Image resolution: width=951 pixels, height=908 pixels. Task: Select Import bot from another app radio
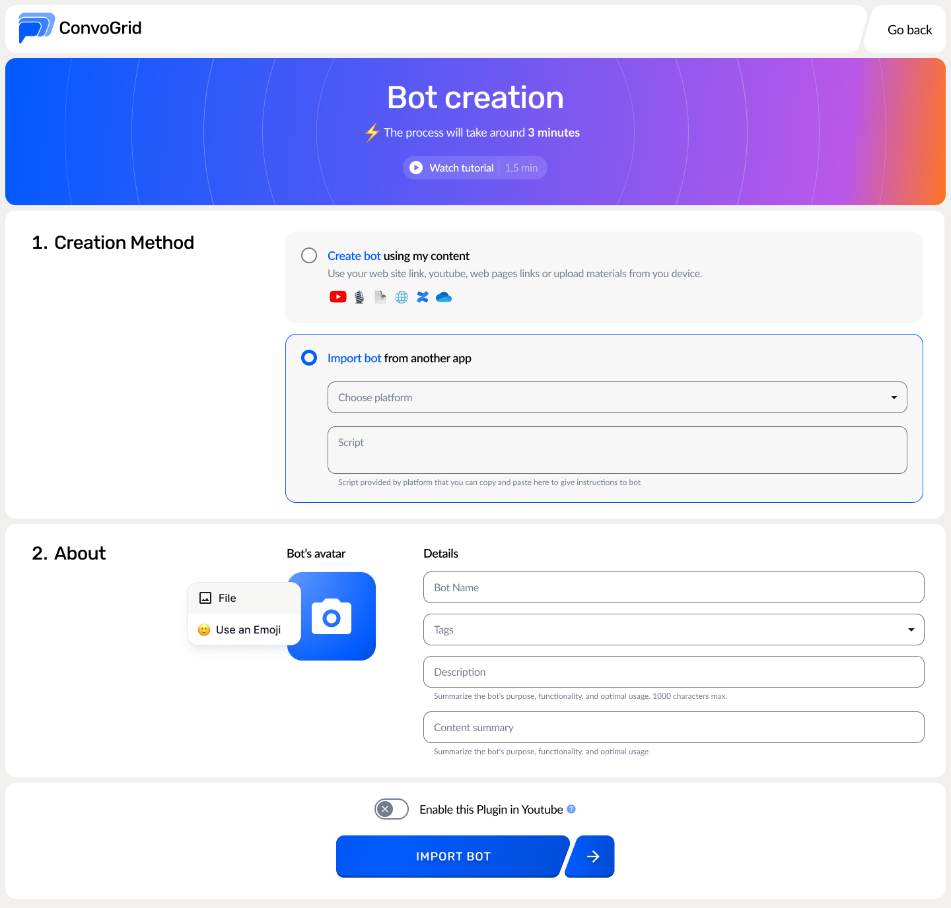coord(309,358)
